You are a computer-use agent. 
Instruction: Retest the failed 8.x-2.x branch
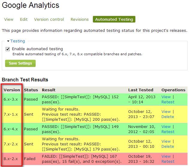[x=168, y=161]
